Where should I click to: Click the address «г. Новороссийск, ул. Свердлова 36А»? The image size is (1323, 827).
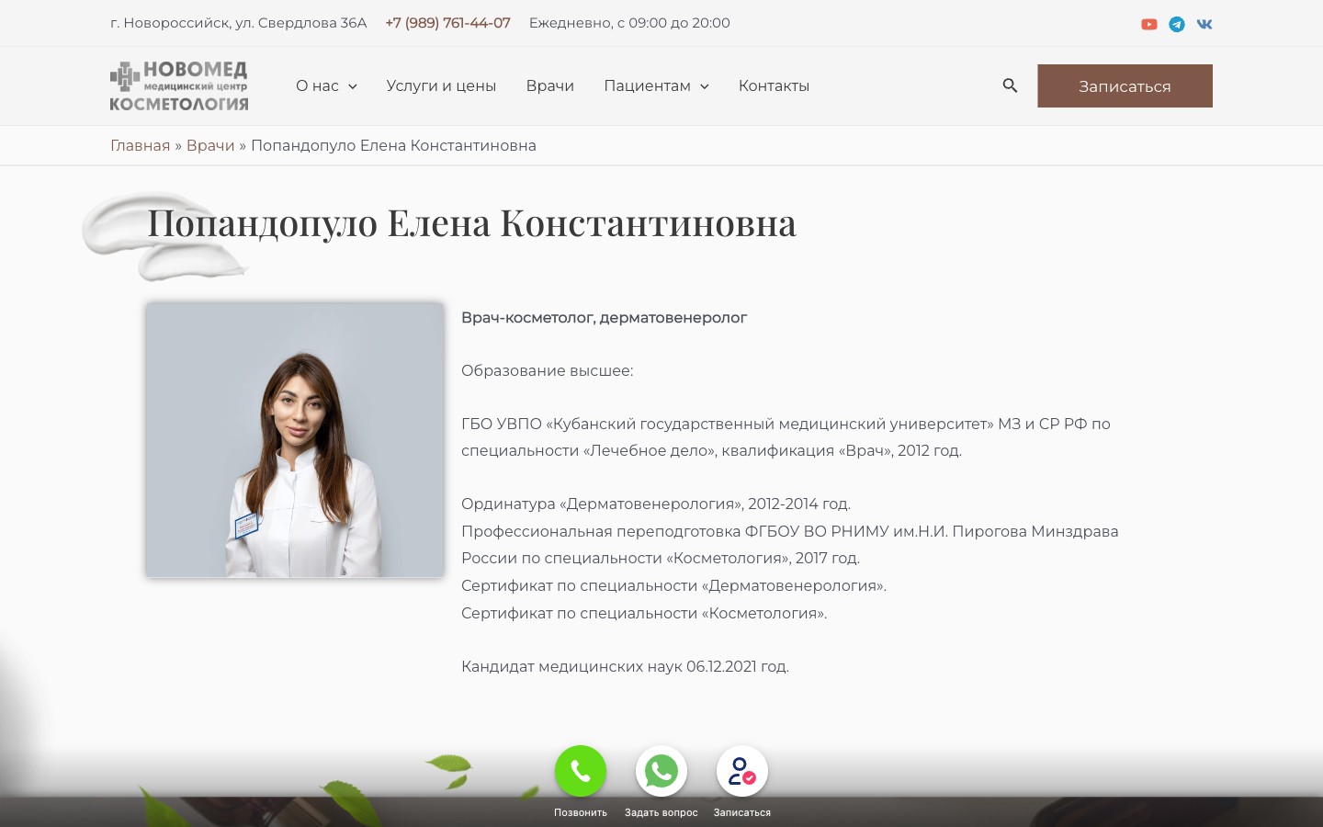click(x=238, y=23)
